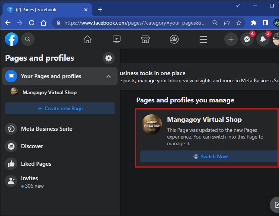Click Create new Page button
The image size is (279, 216).
(x=60, y=108)
